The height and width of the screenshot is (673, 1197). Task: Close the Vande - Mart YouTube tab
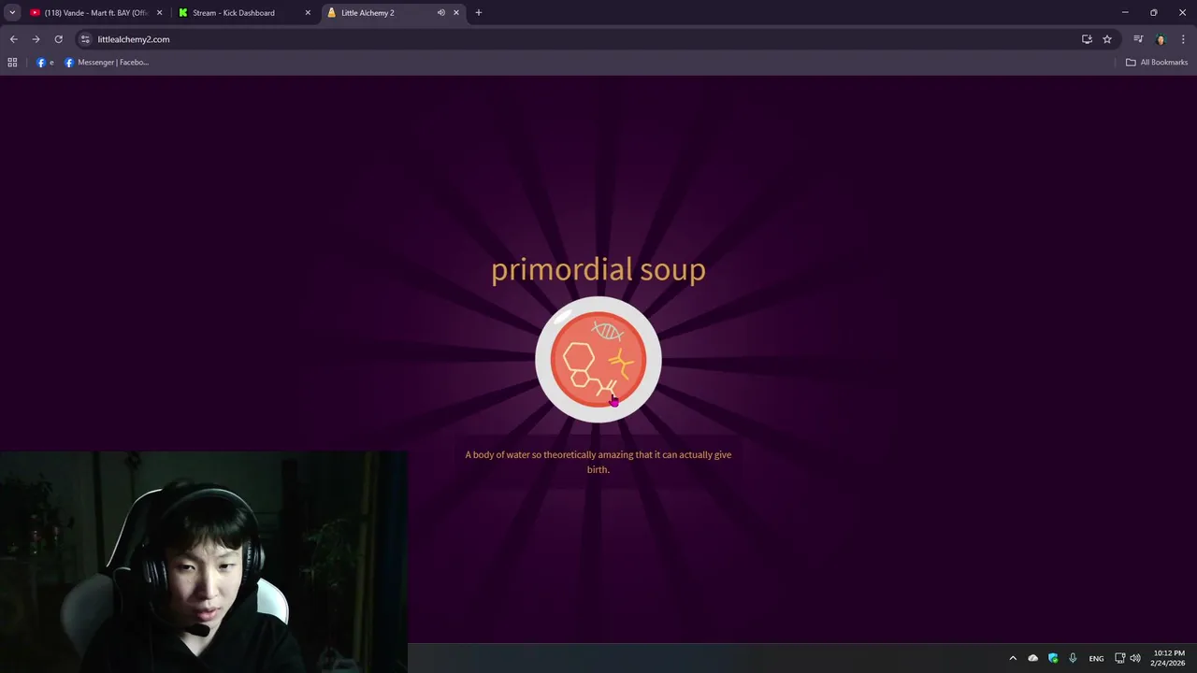pos(159,13)
